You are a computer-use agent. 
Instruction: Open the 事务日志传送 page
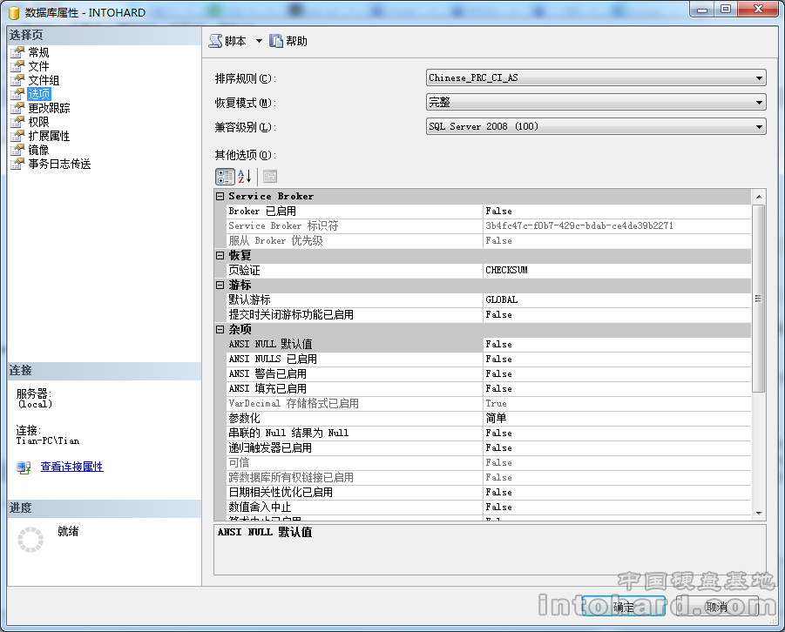tap(59, 164)
